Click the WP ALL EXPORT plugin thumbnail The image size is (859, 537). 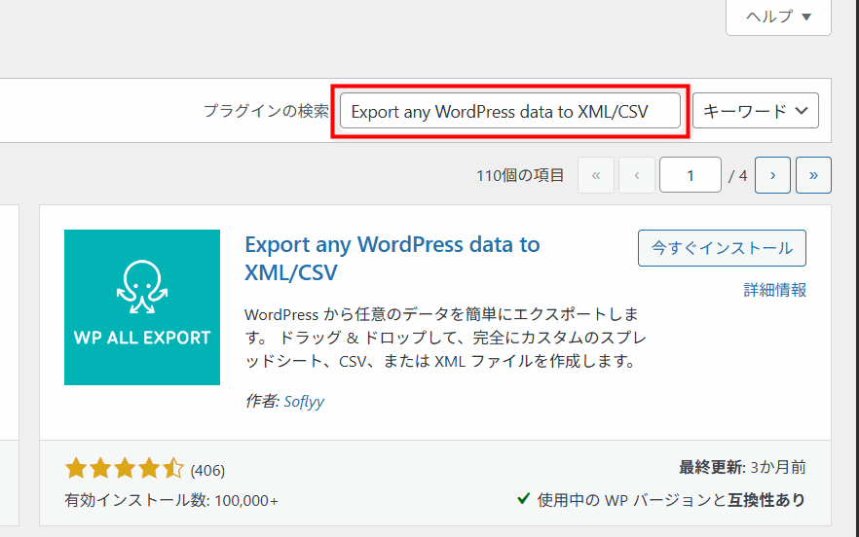click(x=142, y=307)
